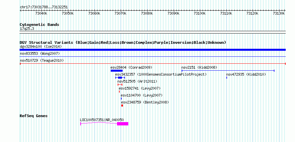Select the blue nsv2151 variant span

point(228,71)
